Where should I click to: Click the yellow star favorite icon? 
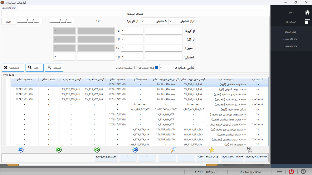click(x=212, y=150)
